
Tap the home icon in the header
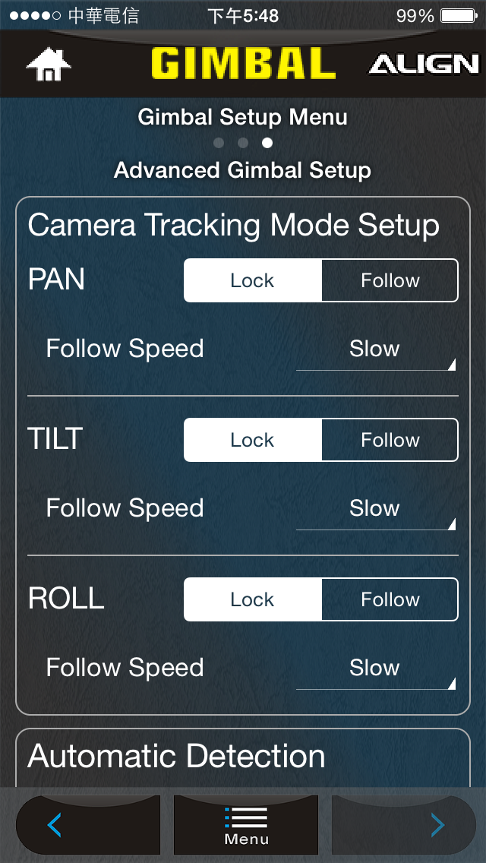point(48,63)
